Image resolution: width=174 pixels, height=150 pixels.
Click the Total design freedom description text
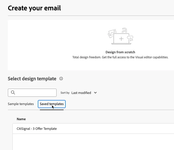pos(120,57)
